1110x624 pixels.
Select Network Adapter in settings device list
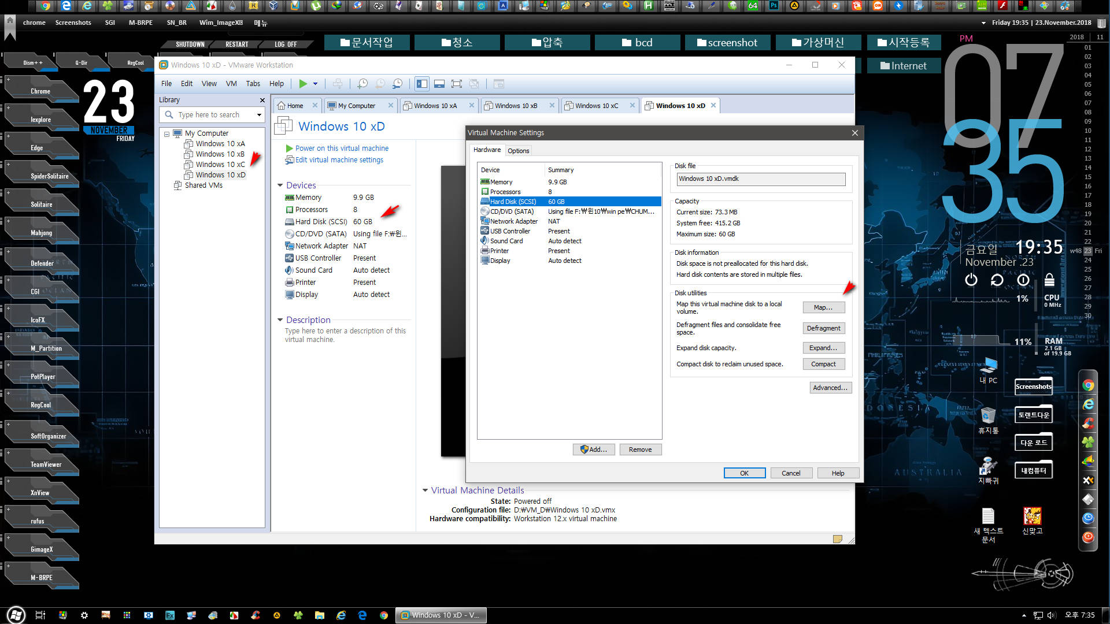click(569, 221)
